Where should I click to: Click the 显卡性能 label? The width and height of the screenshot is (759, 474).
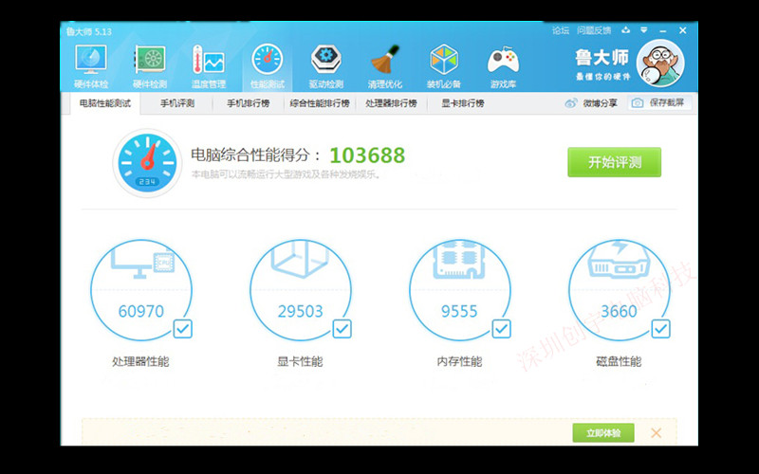pos(300,361)
